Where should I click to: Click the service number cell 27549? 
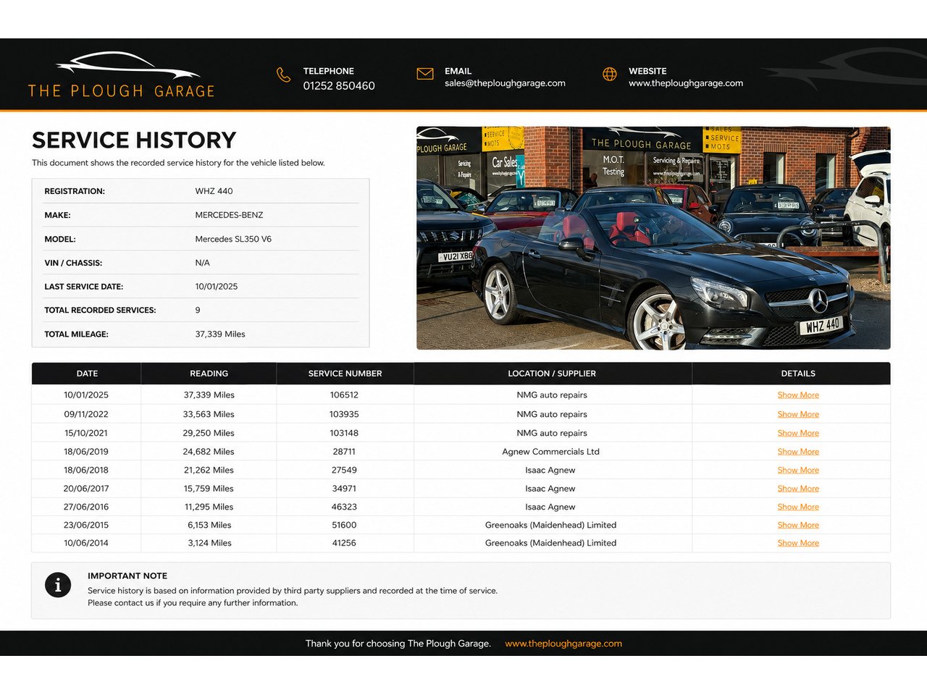(344, 470)
